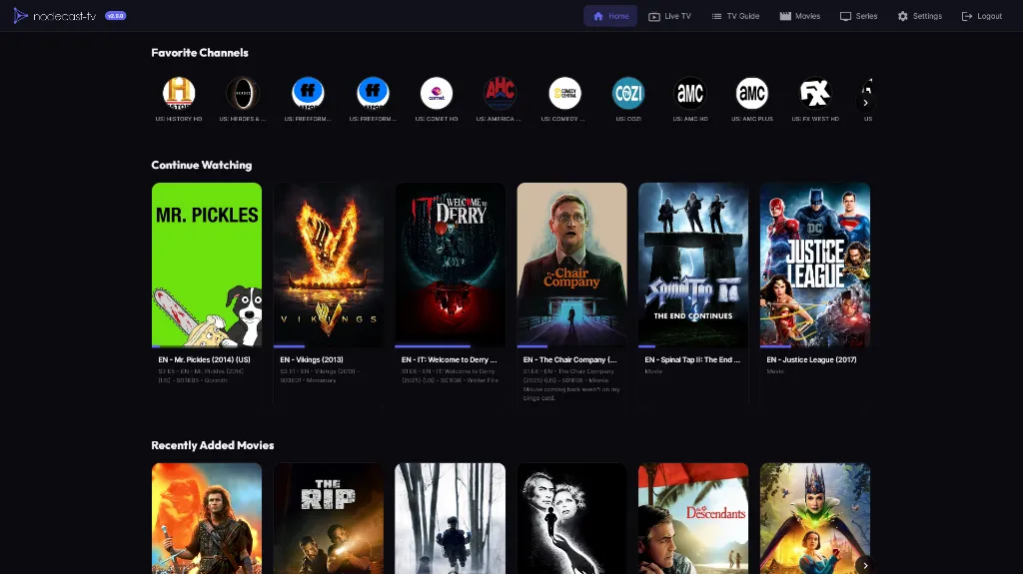1023x574 pixels.
Task: Resume Spinal Tap II poster
Action: click(693, 265)
